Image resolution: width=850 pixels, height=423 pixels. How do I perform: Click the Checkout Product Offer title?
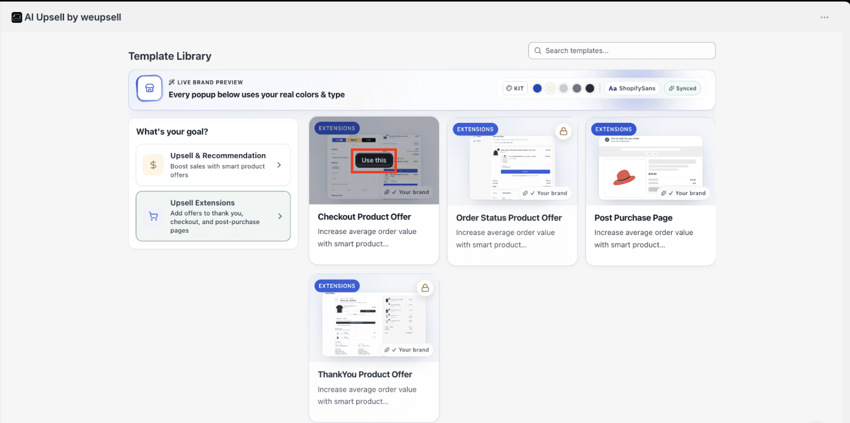[364, 217]
